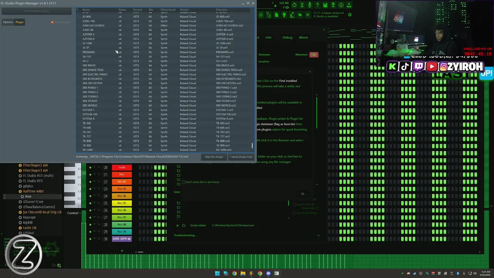The width and height of the screenshot is (494, 278).
Task: Click plugin list vertical scrollbar thumb
Action: [x=252, y=146]
